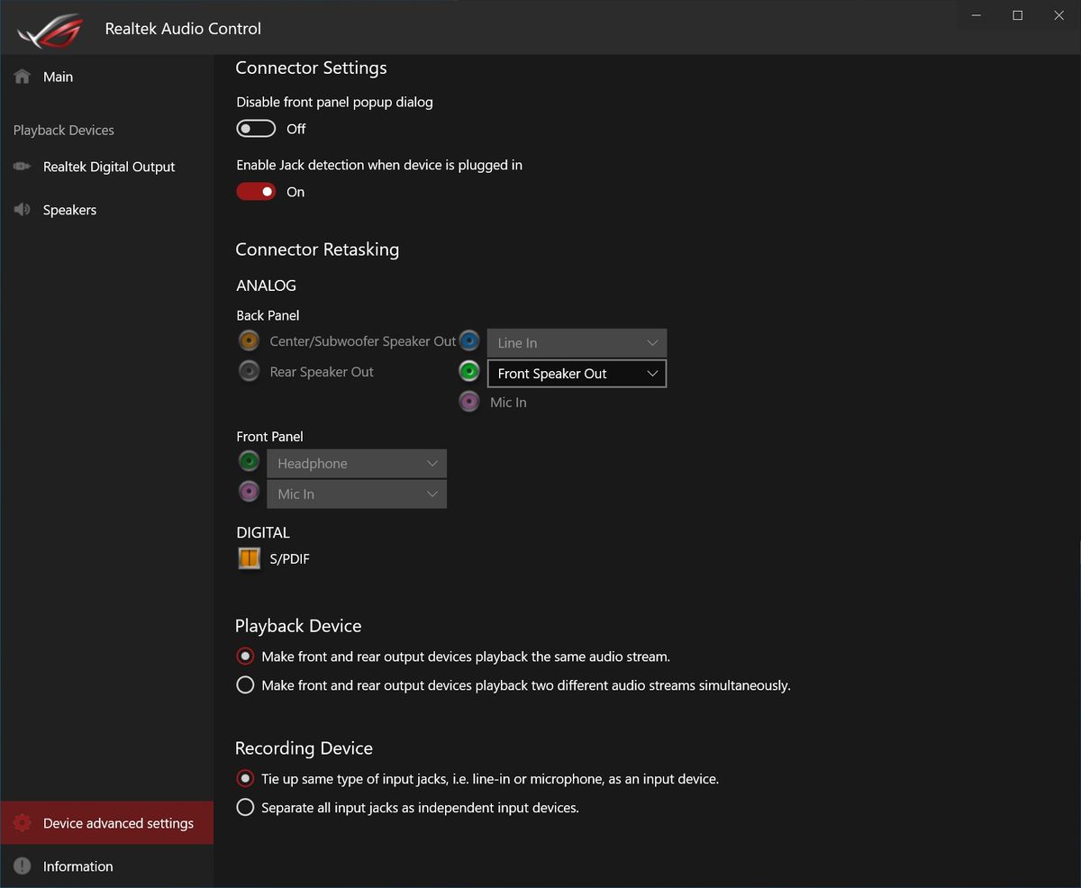The image size is (1081, 888).
Task: Open the front panel Mic In dropdown
Action: click(357, 494)
